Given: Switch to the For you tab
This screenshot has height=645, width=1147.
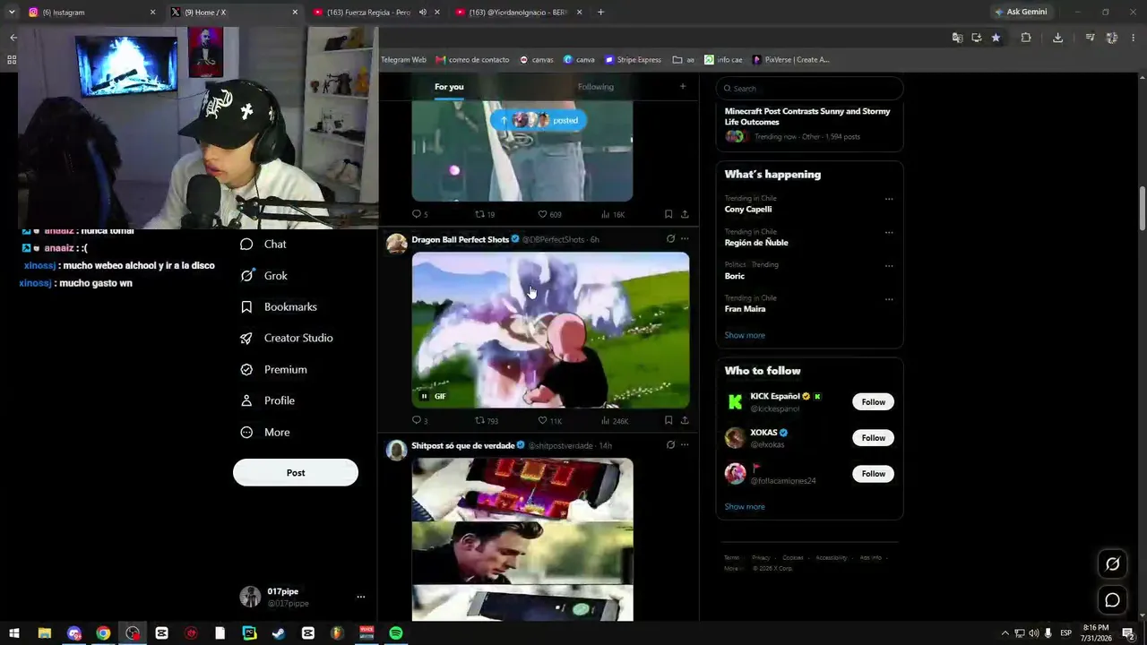Looking at the screenshot, I should [449, 87].
